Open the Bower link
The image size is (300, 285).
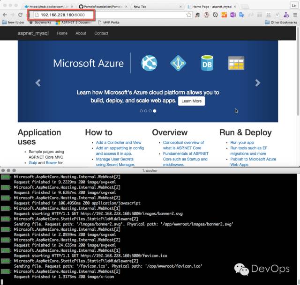click(x=51, y=163)
